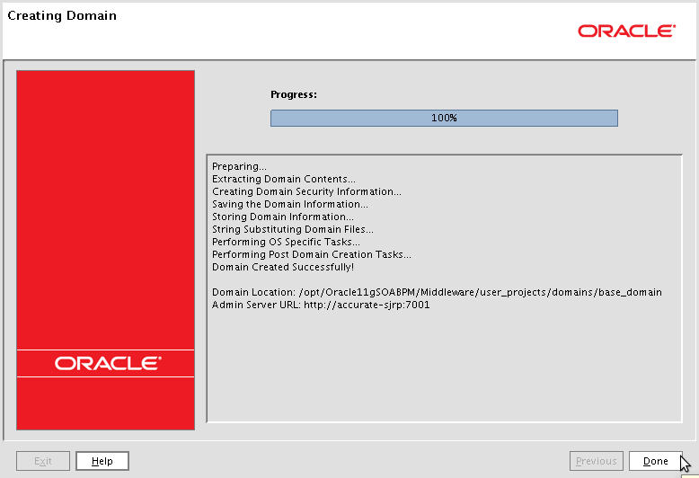699x478 pixels.
Task: Click the Admin Server URL address
Action: (x=365, y=305)
